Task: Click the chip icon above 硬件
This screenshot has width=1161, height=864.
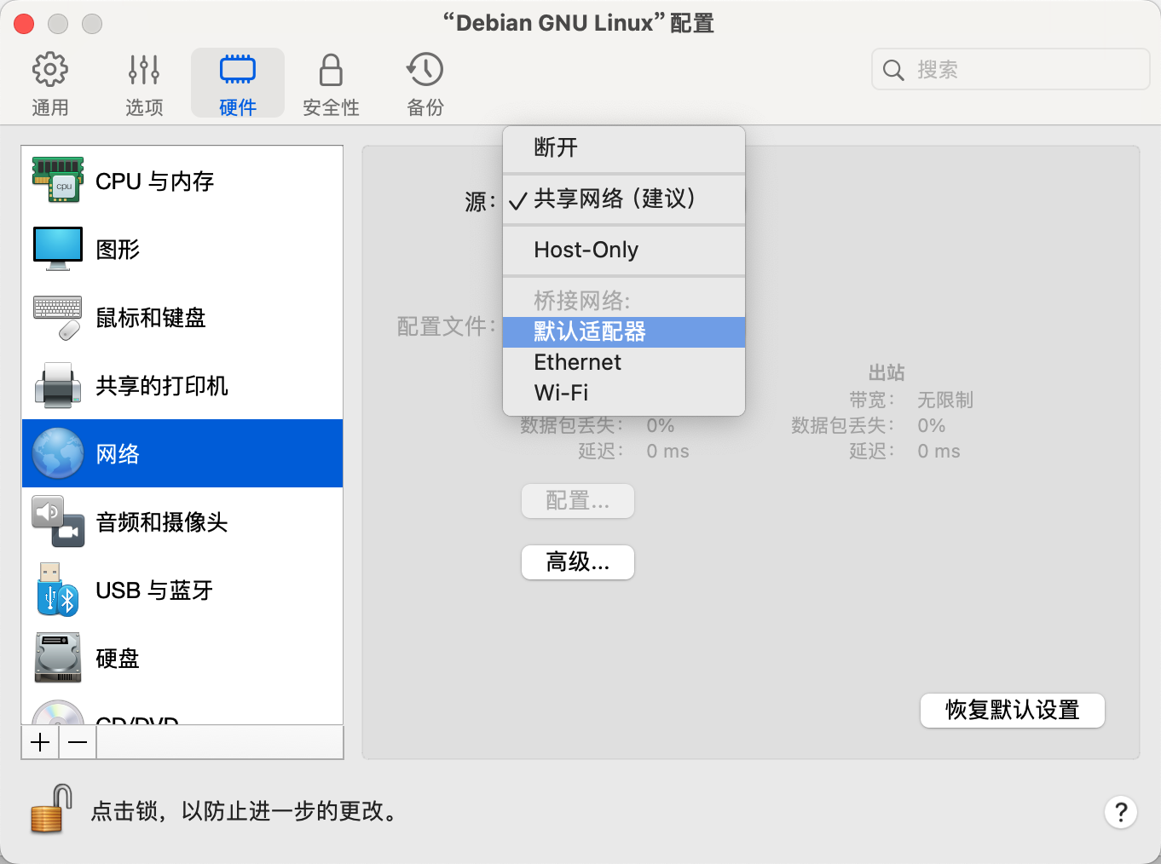Action: (x=238, y=69)
